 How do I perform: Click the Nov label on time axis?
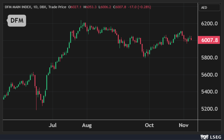pyautogui.click(x=184, y=125)
